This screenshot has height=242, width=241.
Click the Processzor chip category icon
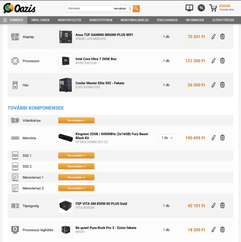click(15, 61)
